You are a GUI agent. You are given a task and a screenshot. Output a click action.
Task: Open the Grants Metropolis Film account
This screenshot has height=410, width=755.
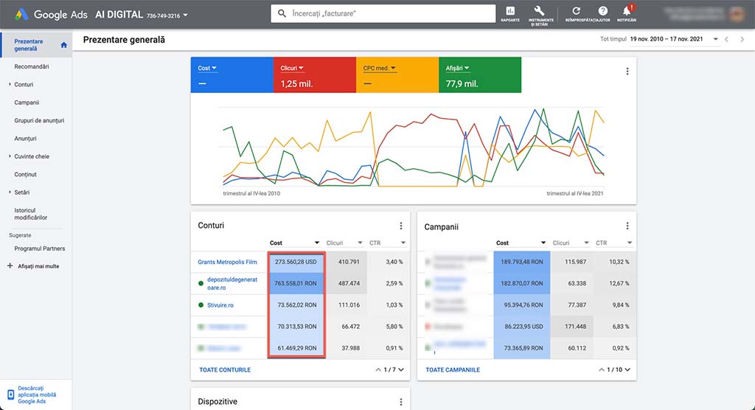[227, 262]
